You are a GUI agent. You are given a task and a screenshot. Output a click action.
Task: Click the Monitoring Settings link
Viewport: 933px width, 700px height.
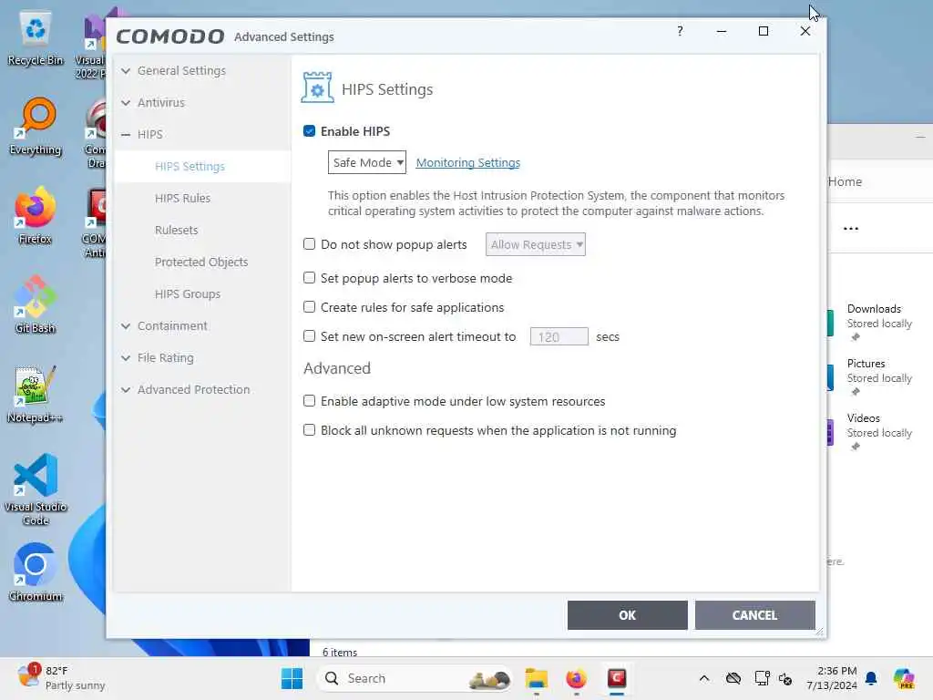click(x=467, y=162)
